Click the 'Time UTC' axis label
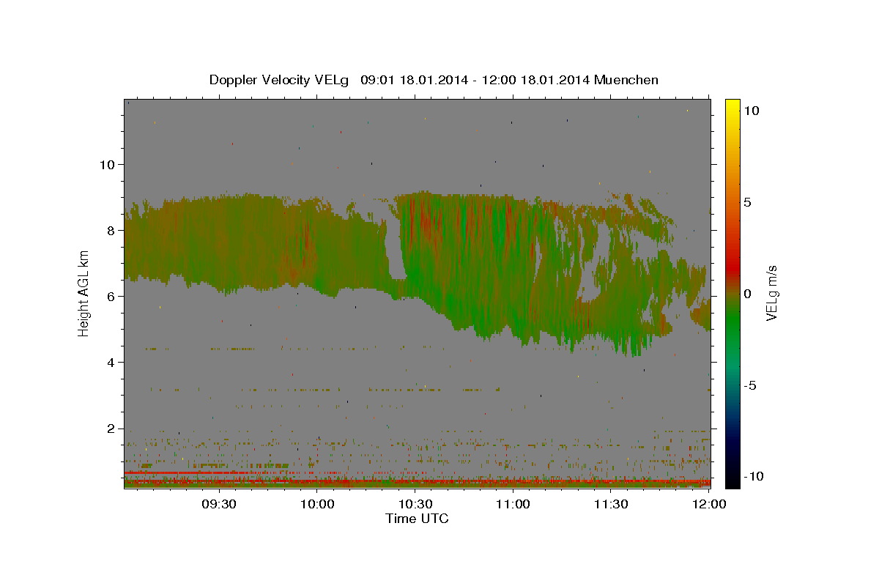This screenshot has height=586, width=879. [417, 519]
